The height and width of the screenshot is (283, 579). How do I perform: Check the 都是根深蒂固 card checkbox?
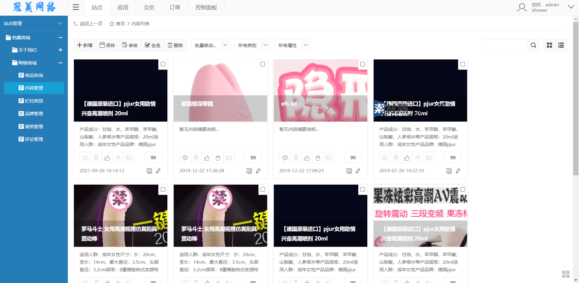pyautogui.click(x=263, y=64)
